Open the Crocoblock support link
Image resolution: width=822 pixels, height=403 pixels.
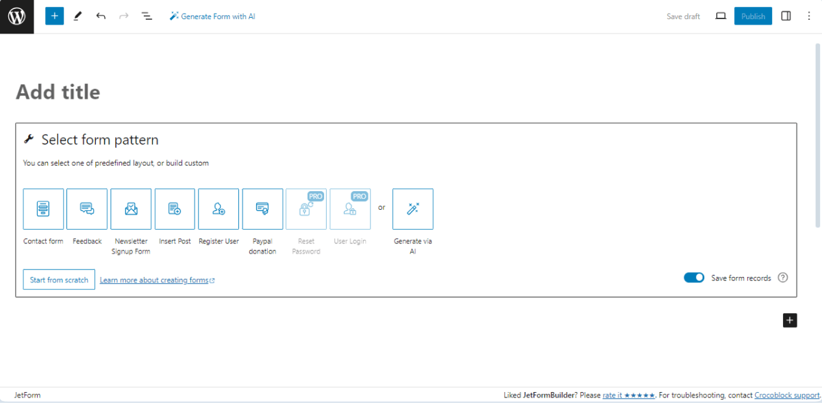[x=786, y=395]
